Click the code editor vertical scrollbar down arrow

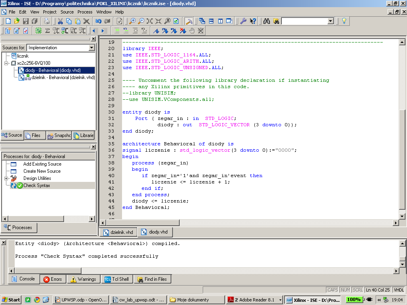402,216
